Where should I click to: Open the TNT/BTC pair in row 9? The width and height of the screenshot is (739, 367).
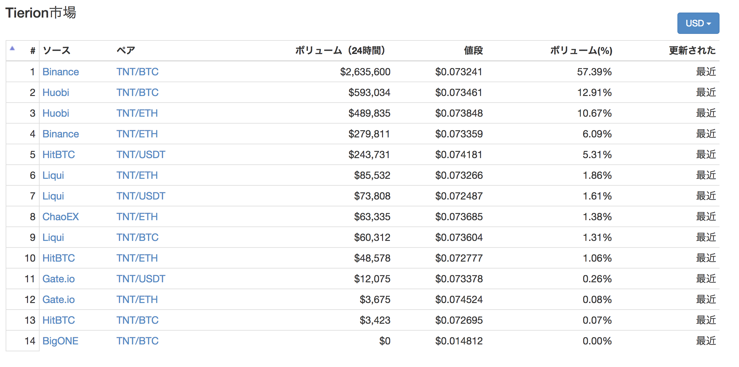coord(137,237)
